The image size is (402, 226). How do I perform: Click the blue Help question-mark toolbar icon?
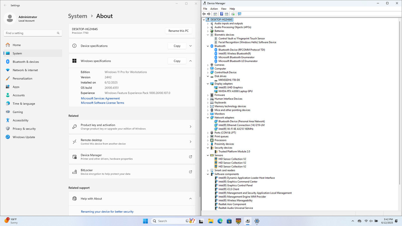pos(221,14)
